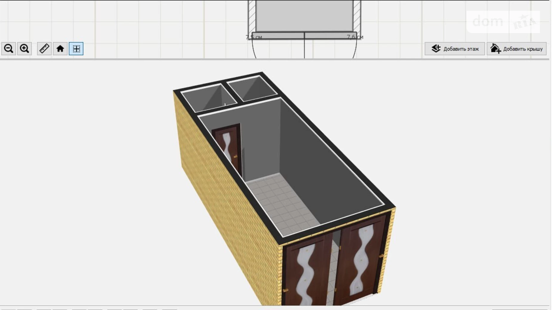This screenshot has height=310, width=552.
Task: Click the right hatched wall in the plan
Action: pos(357,15)
